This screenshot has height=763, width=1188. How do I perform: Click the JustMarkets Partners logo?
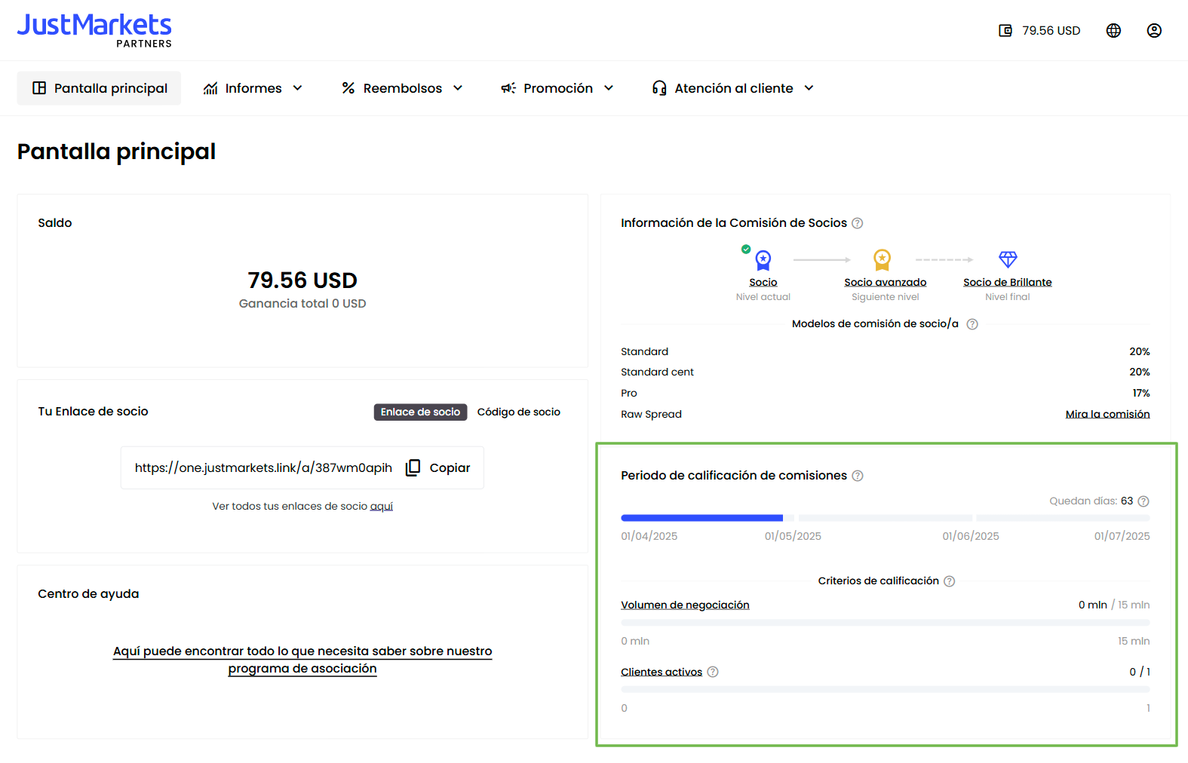94,30
